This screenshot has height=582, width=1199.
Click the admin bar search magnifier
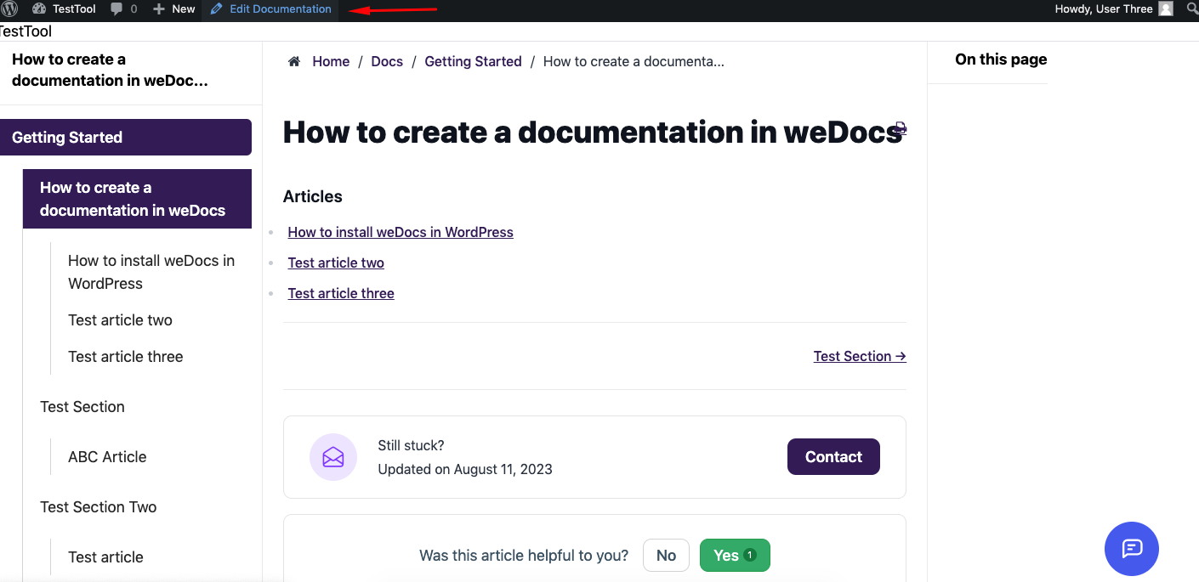(x=1192, y=9)
